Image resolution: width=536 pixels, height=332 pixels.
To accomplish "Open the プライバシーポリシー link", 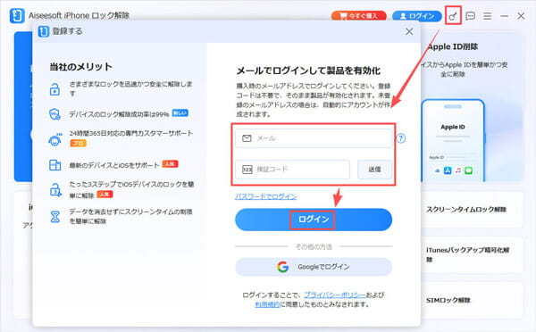I will (x=334, y=295).
